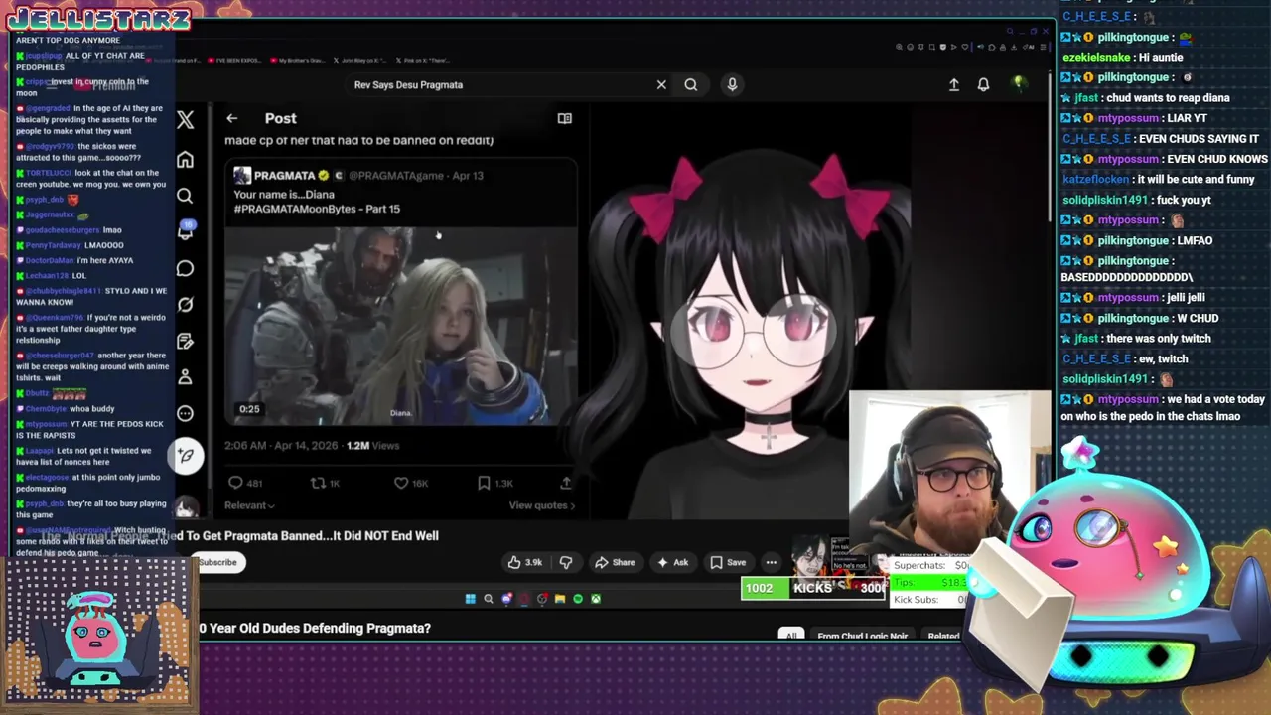Reply to the post with 481 comments
1271x715 pixels.
click(245, 483)
